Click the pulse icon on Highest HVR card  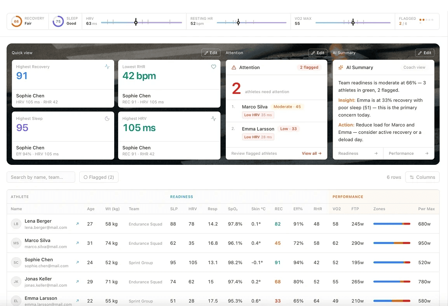pos(213,119)
